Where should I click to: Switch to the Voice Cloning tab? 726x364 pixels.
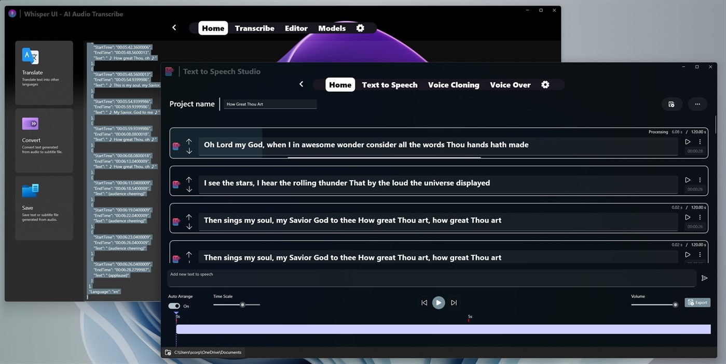[454, 84]
